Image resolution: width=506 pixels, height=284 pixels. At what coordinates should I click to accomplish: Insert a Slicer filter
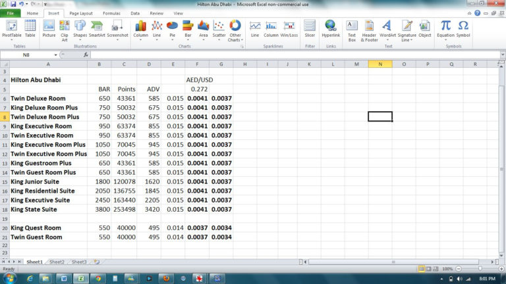[310, 29]
